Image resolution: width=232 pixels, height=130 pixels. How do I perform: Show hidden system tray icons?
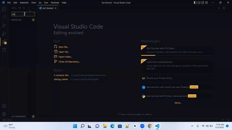tap(192, 126)
